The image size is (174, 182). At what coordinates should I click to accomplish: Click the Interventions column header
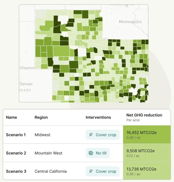pyautogui.click(x=98, y=117)
